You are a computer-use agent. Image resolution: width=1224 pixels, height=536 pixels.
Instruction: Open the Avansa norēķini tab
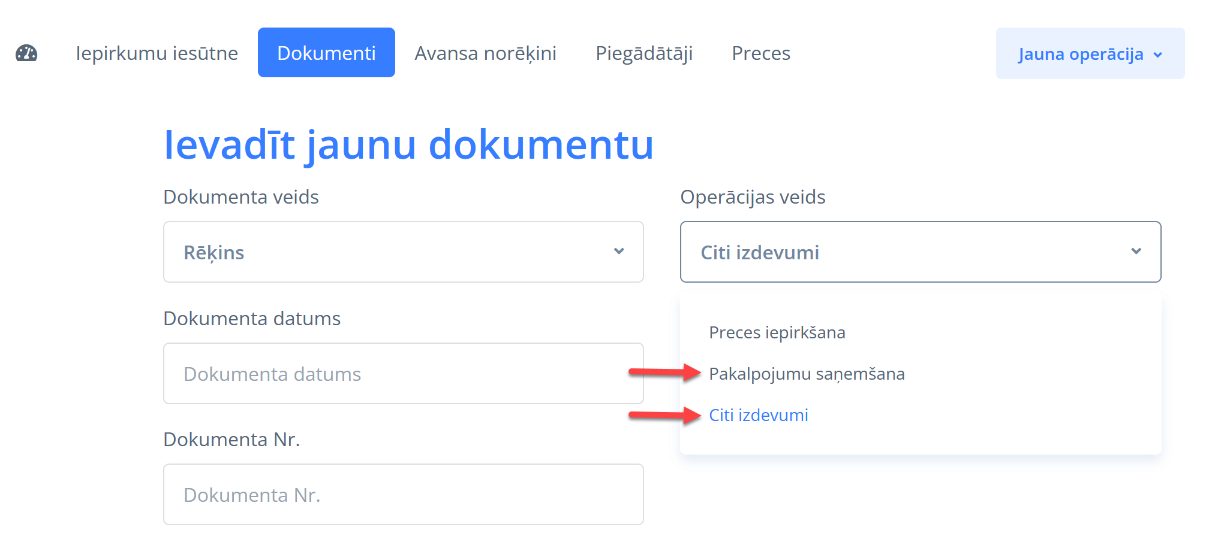[x=485, y=53]
